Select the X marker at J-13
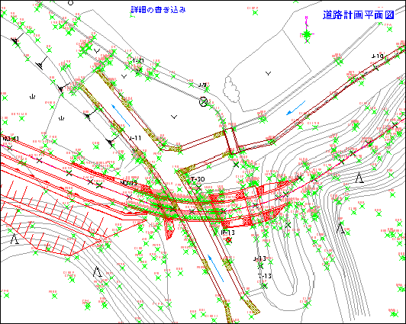Screen dimensions: 406x324 coord(261,266)
